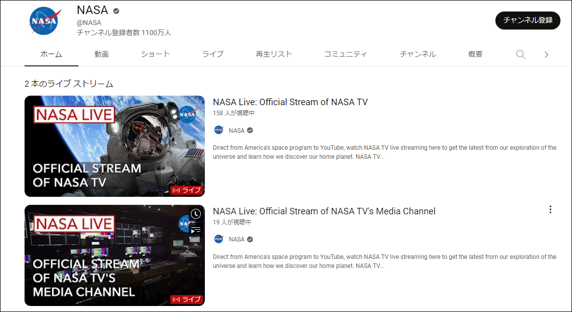Click the small NASA avatar under the Media Channel title
Screen dimensions: 572x312
tap(219, 239)
